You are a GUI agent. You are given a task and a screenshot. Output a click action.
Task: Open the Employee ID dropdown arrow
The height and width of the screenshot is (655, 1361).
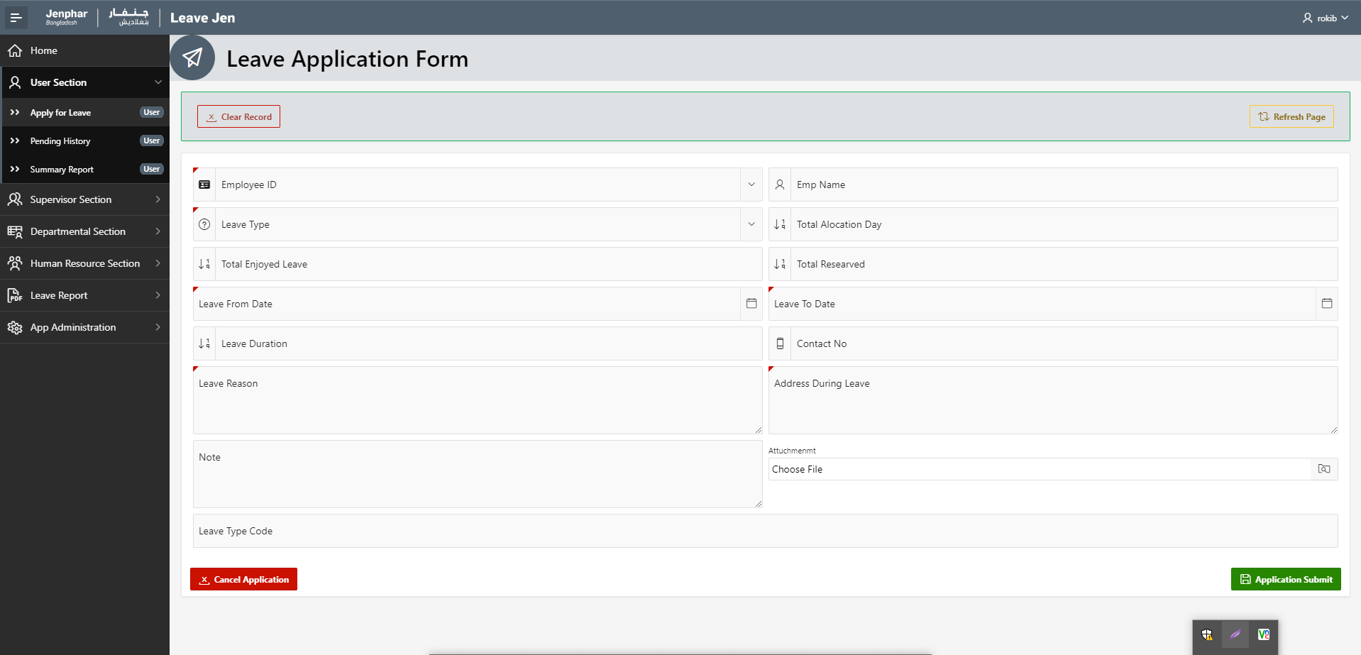(751, 185)
